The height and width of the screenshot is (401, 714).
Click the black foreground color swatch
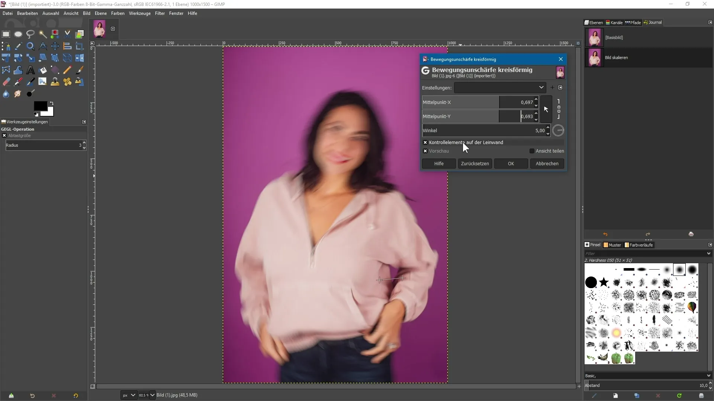pyautogui.click(x=40, y=106)
